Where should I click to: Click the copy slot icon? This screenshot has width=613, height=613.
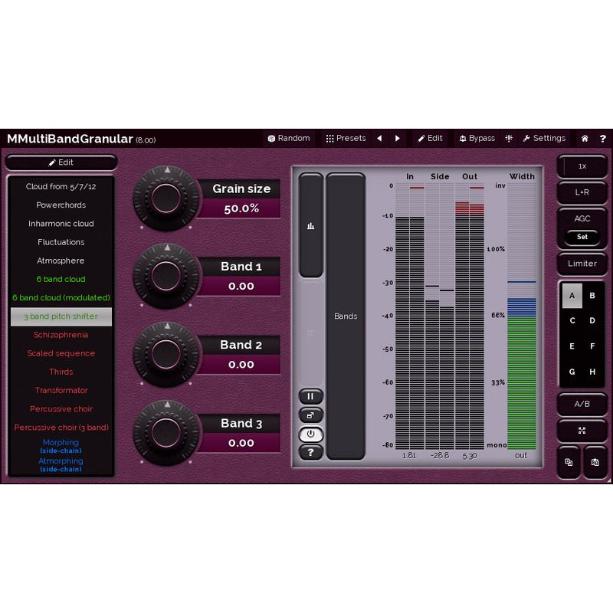[x=569, y=463]
